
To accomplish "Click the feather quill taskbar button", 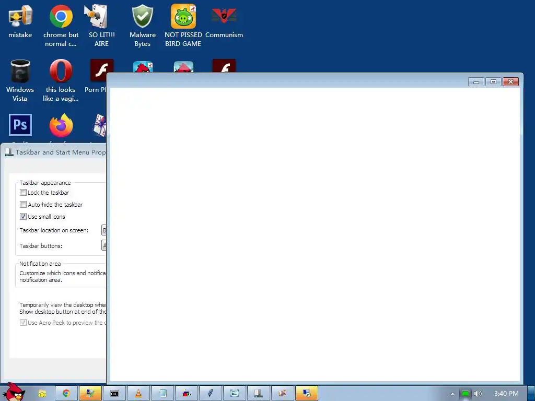I will 210,394.
